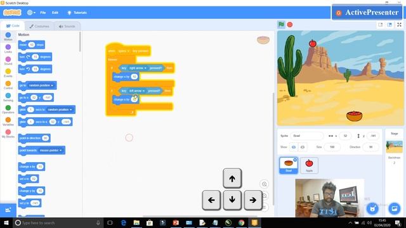
Task: Delete the Bowl sprite via x badge
Action: (x=295, y=160)
